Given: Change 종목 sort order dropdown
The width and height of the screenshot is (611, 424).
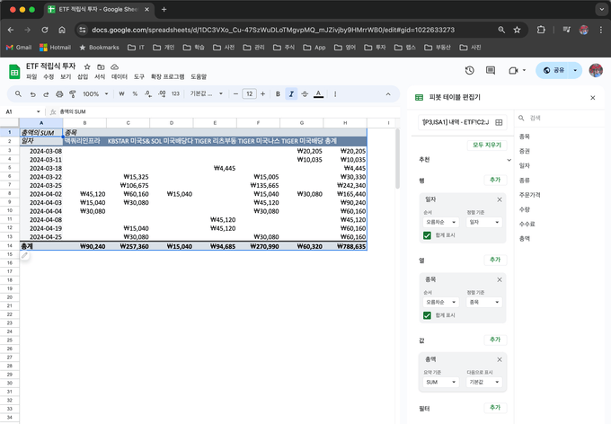Looking at the screenshot, I should click(440, 302).
